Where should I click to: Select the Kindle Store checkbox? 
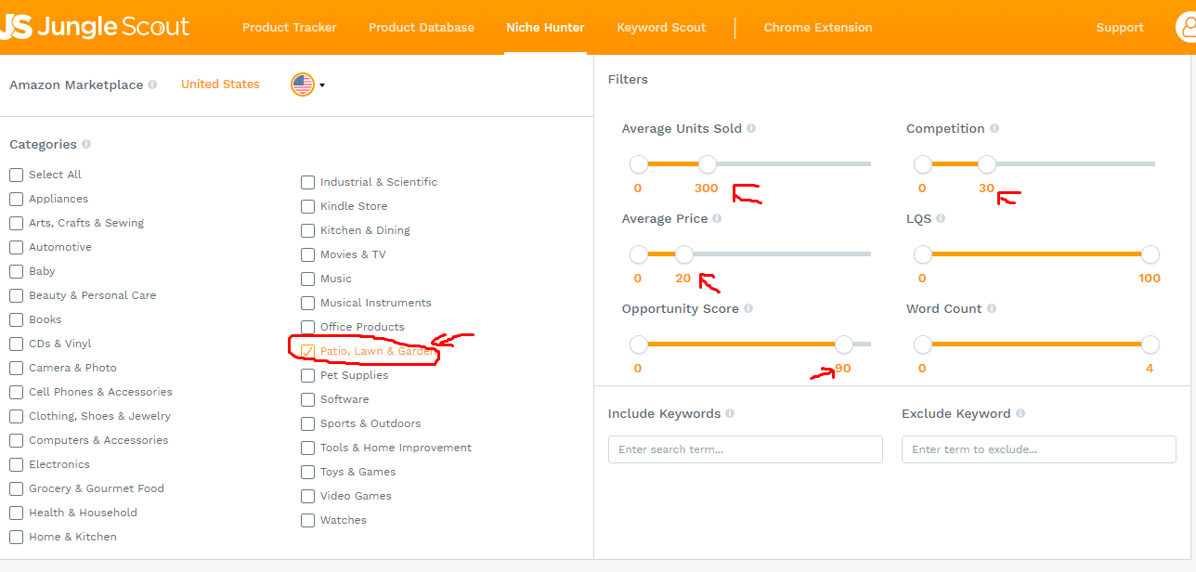pos(308,206)
